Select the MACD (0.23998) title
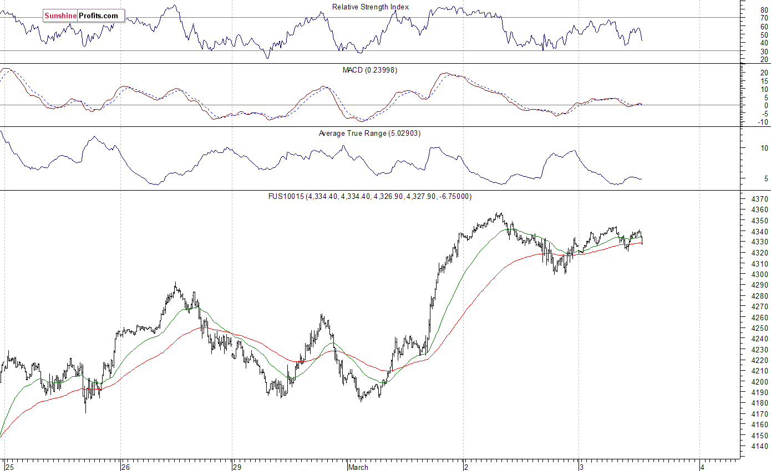This screenshot has width=771, height=471. (x=370, y=70)
